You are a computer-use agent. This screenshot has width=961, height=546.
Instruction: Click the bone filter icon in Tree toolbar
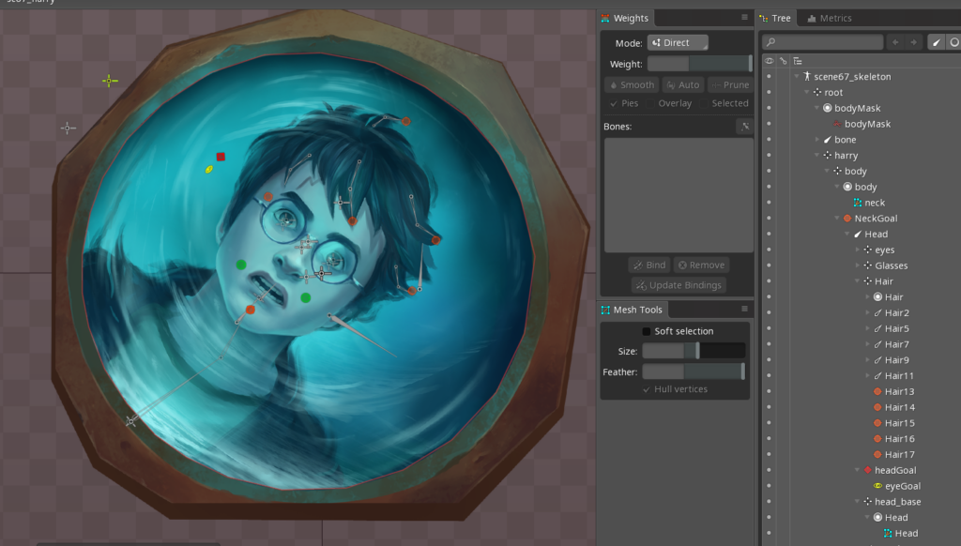click(937, 42)
